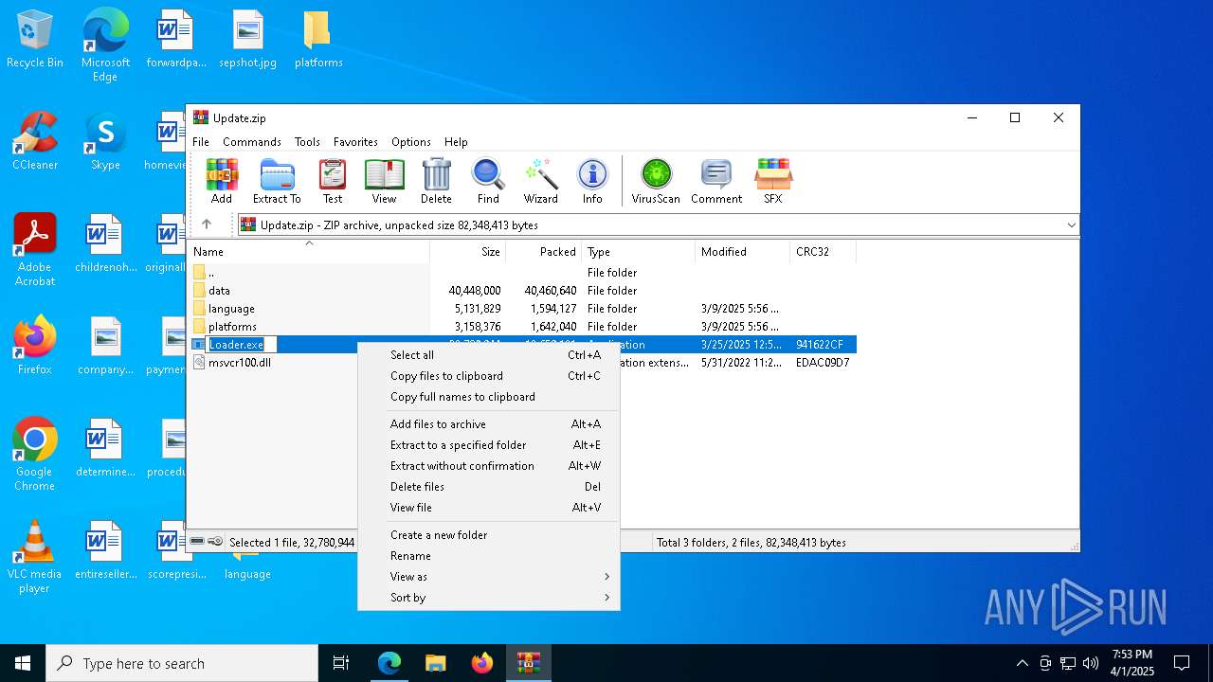The width and height of the screenshot is (1213, 682).
Task: Expand the archive path dropdown arrow
Action: (x=1071, y=225)
